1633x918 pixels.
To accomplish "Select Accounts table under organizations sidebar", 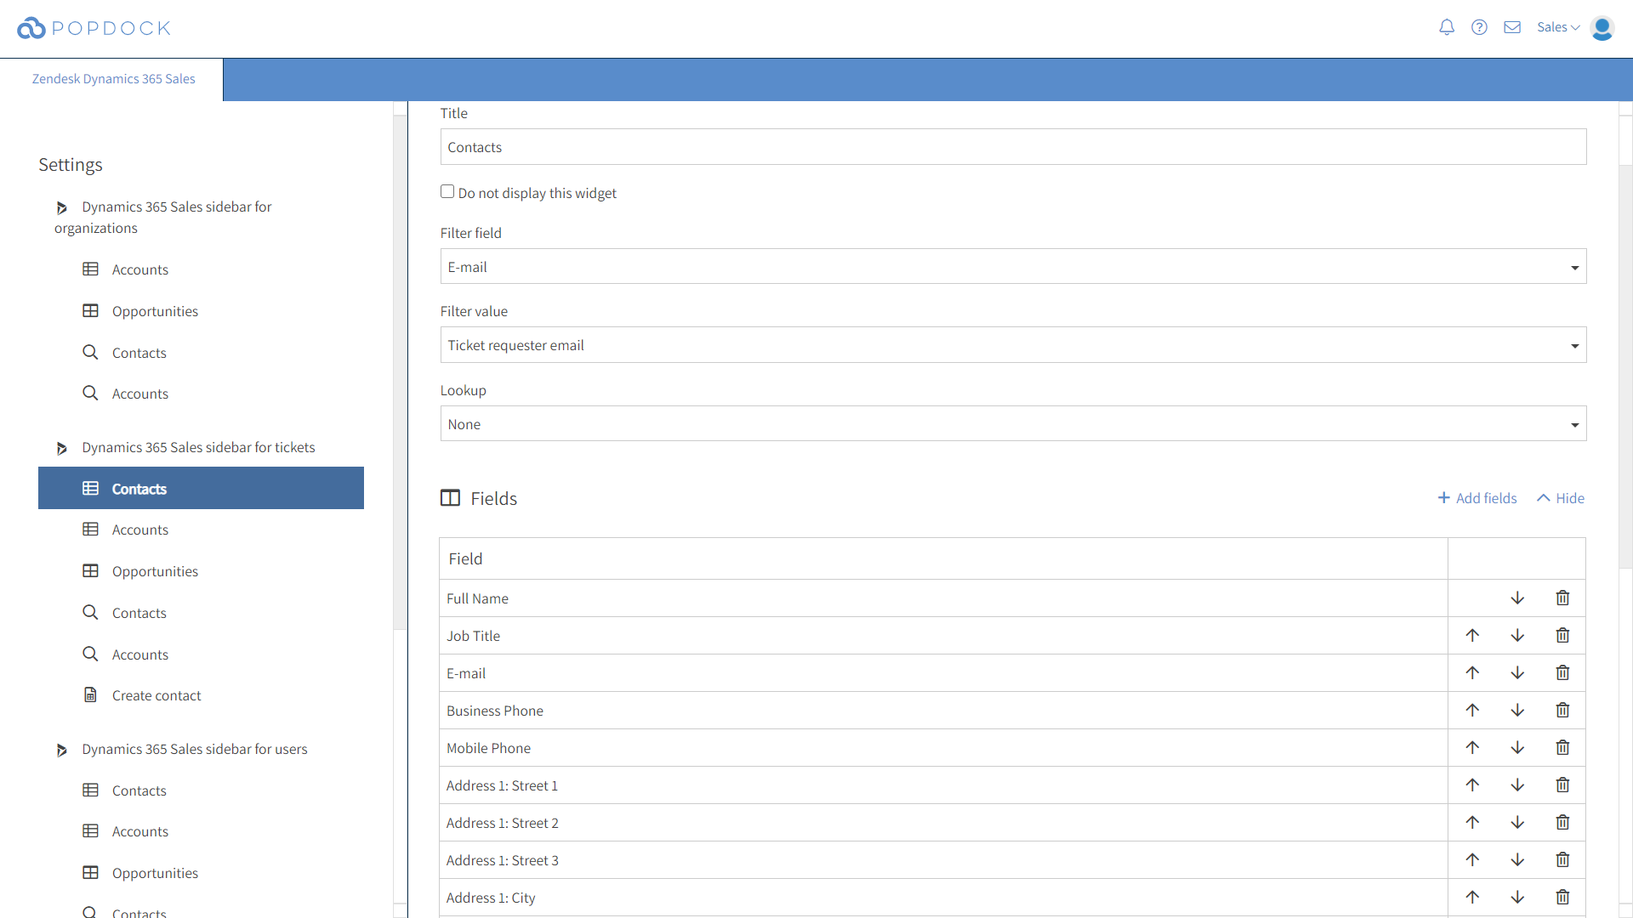I will pos(126,269).
